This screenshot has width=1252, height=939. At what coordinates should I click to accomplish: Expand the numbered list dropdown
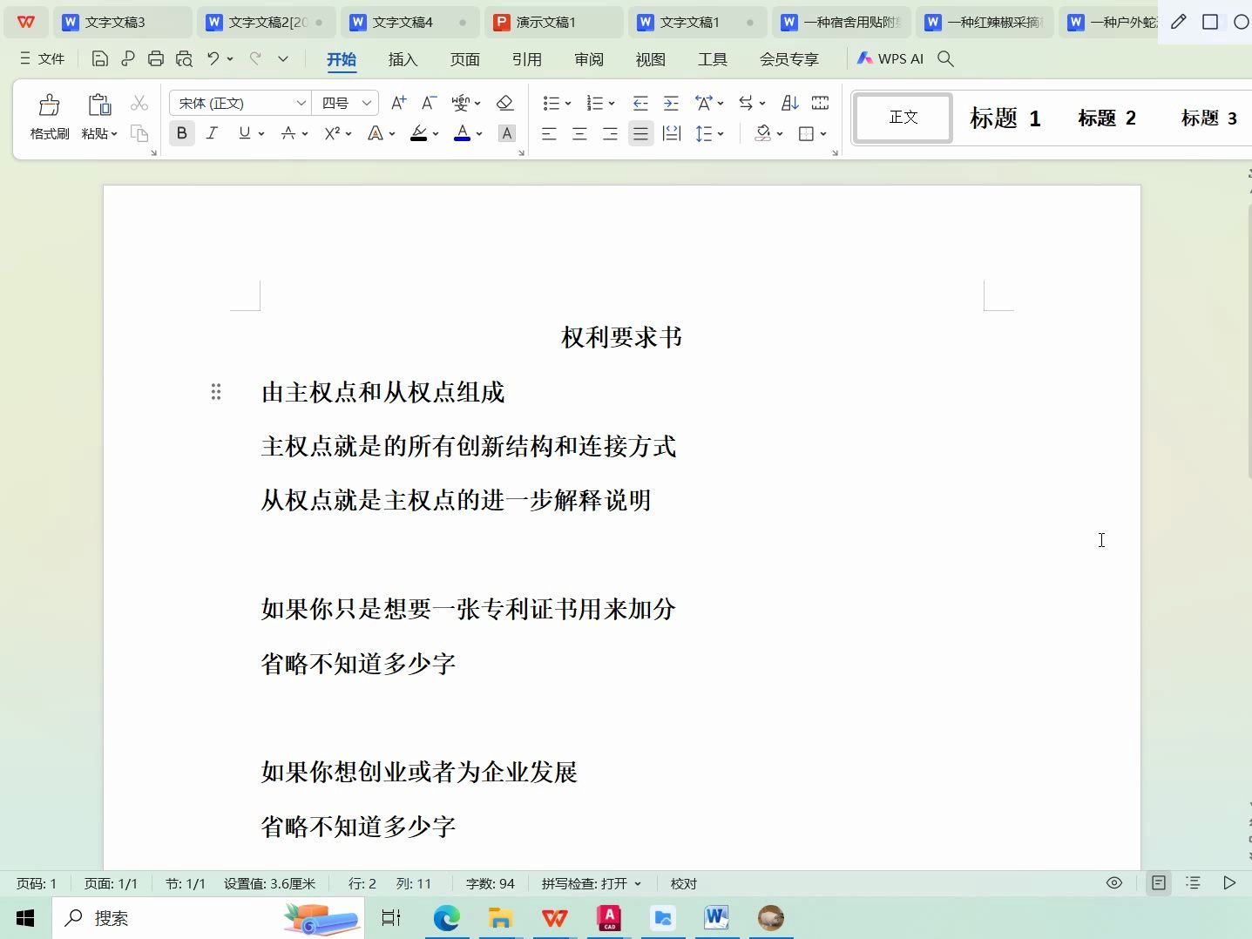612,104
